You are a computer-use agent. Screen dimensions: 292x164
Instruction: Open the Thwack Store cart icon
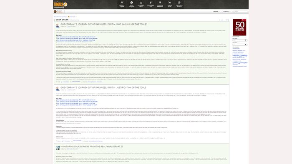tap(169, 4)
